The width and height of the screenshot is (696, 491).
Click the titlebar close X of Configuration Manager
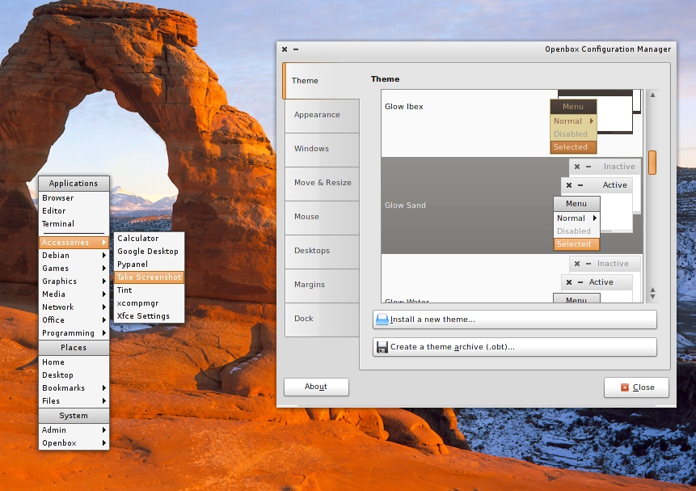click(285, 49)
